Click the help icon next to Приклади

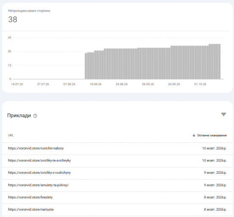(x=35, y=116)
